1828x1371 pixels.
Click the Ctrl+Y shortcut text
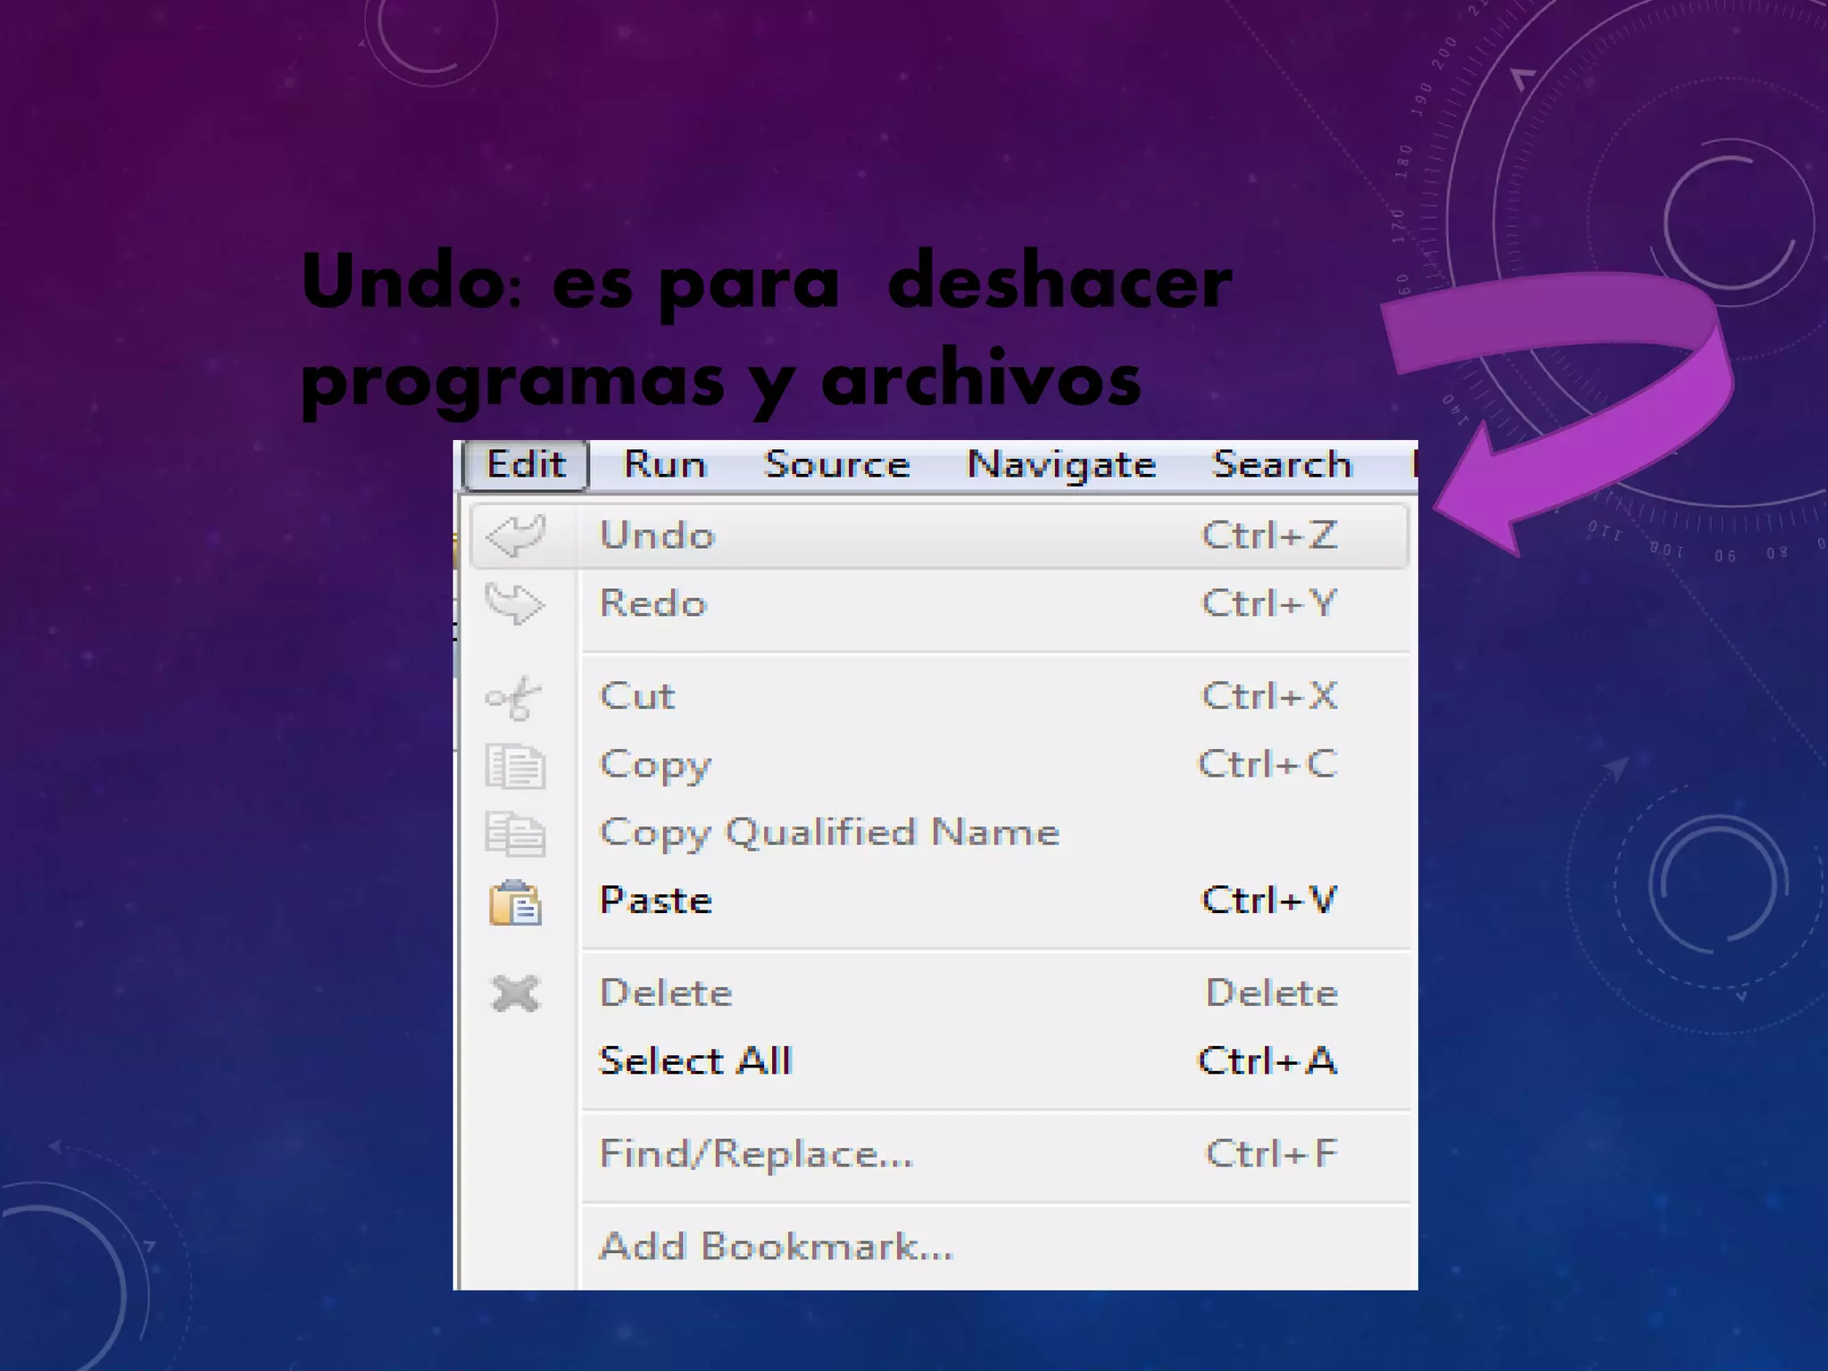[1269, 603]
